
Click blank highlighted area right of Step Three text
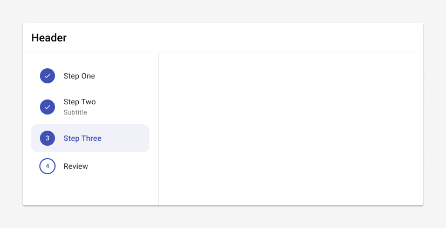click(x=125, y=138)
